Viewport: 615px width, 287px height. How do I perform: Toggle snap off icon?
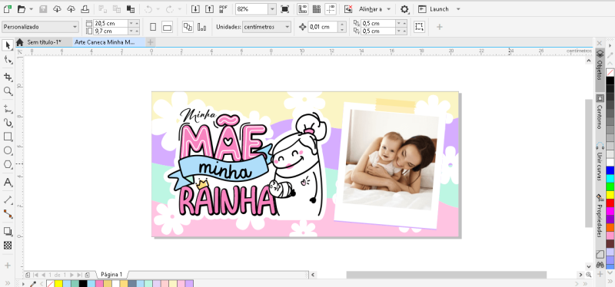[348, 9]
